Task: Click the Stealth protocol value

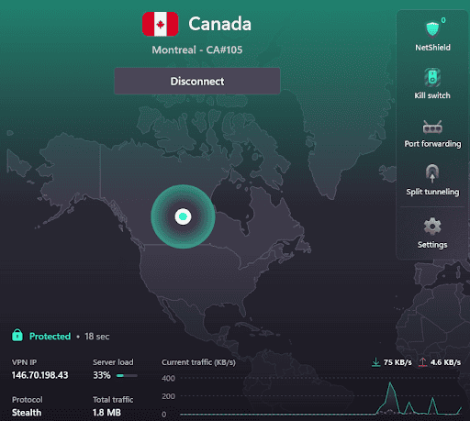Action: click(27, 413)
